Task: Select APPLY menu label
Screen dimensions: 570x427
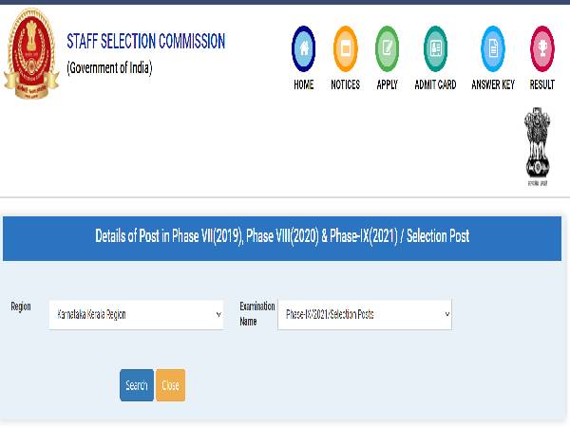Action: coord(387,85)
